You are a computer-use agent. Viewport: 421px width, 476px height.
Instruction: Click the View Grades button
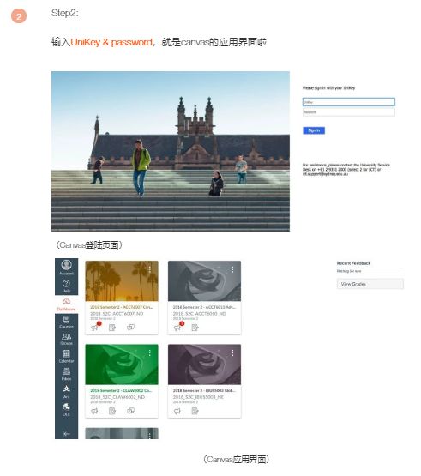(370, 284)
